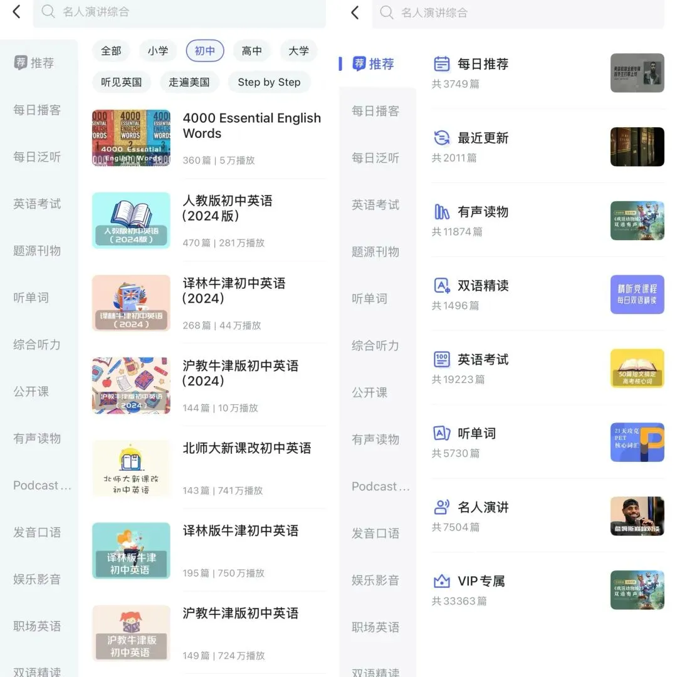Tap the back arrow on the right screen
Screen dimensions: 677x677
click(x=355, y=13)
